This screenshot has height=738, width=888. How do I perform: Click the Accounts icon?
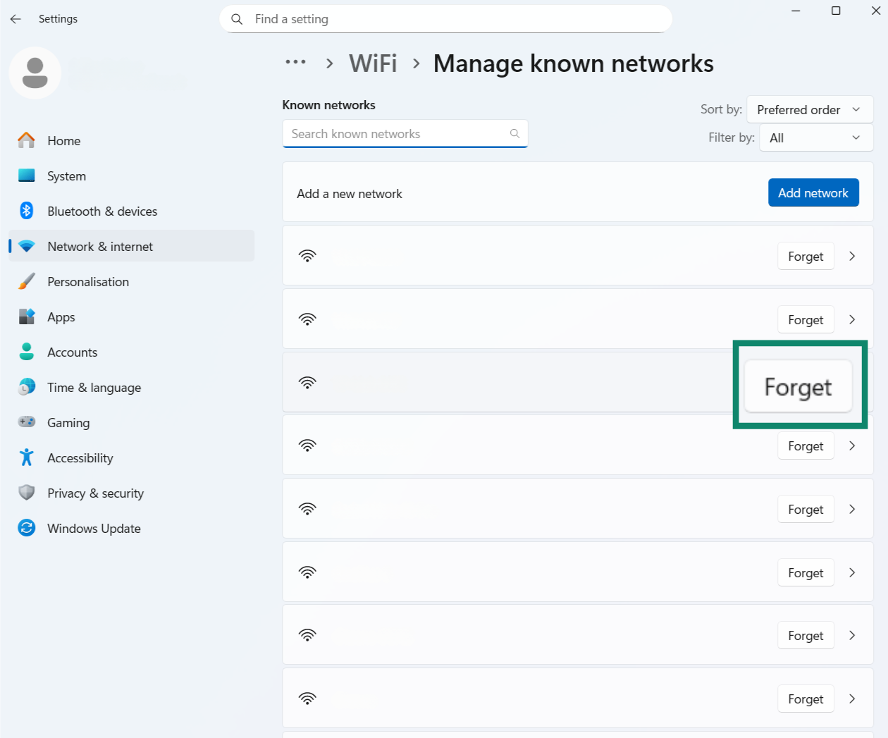(x=26, y=352)
